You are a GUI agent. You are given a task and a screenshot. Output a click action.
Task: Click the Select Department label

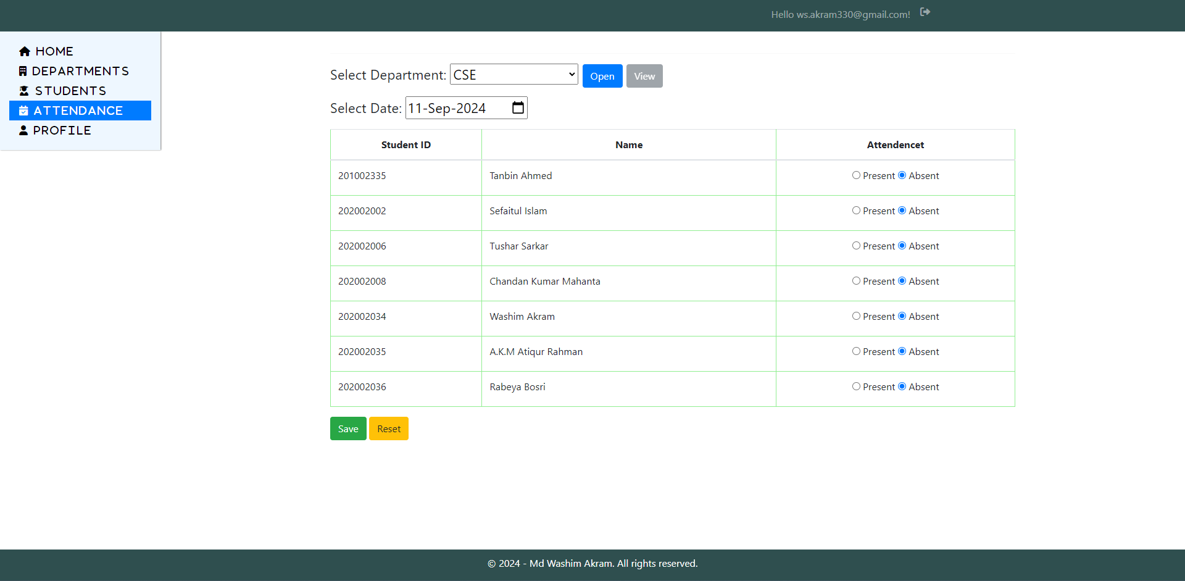pos(388,75)
